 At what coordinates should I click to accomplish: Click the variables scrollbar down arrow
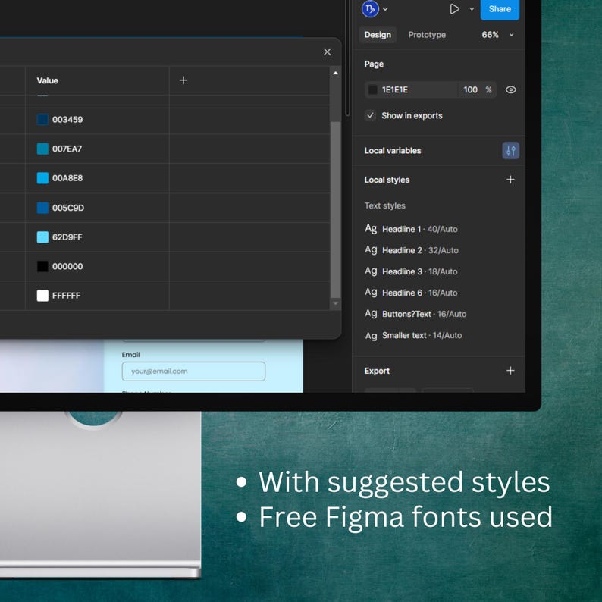pos(336,303)
